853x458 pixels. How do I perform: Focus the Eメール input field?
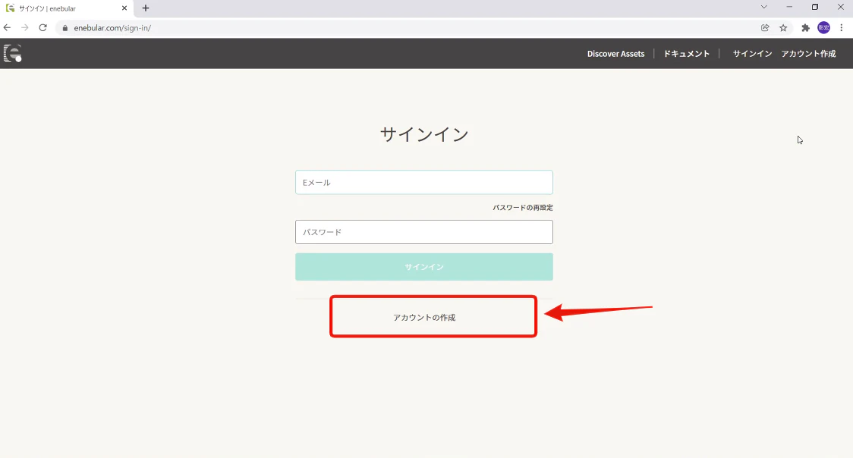(424, 183)
